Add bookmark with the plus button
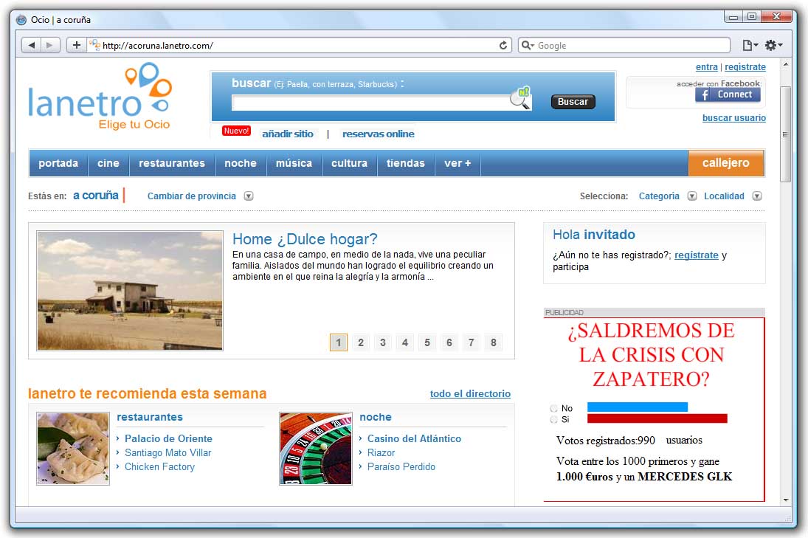The width and height of the screenshot is (808, 538). point(76,45)
